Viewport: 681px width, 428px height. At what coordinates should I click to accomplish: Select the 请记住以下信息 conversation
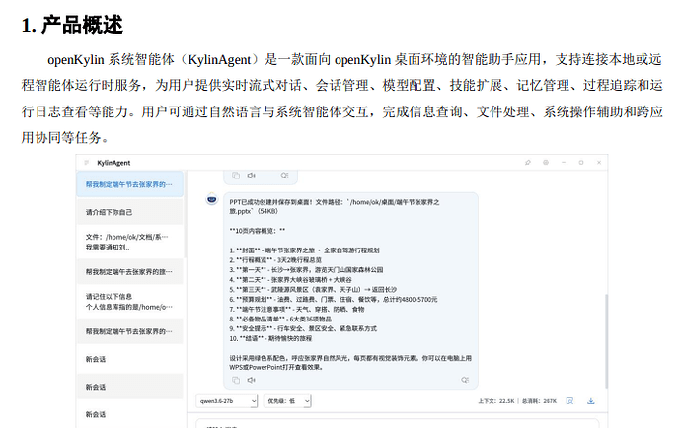pos(129,302)
